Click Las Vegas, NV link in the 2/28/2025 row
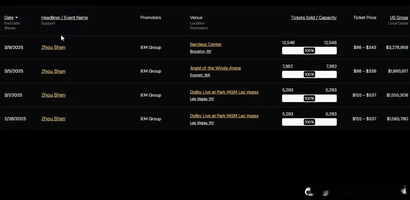Screen dimensions: 410x200 coord(202,123)
